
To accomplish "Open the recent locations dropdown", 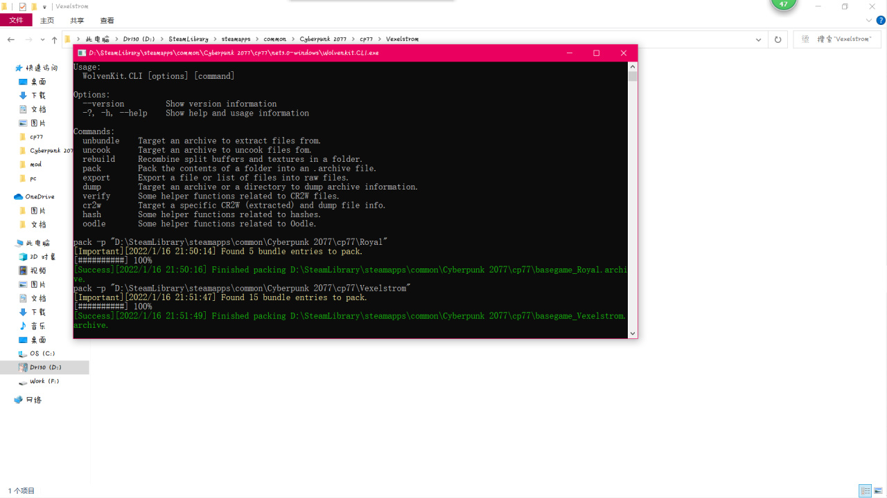I will coord(43,39).
